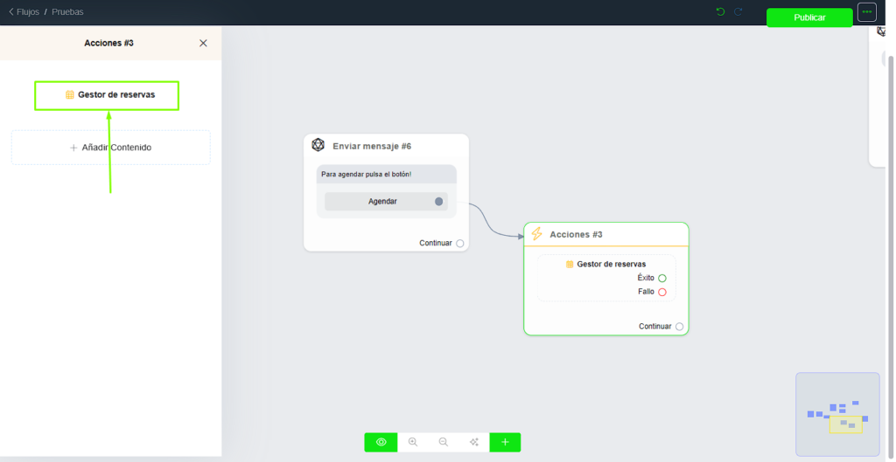Select the red Fallo output connector
Screen dimensions: 896x462
(662, 293)
